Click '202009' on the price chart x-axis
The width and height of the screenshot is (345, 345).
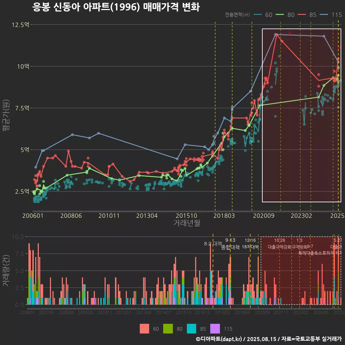(264, 216)
